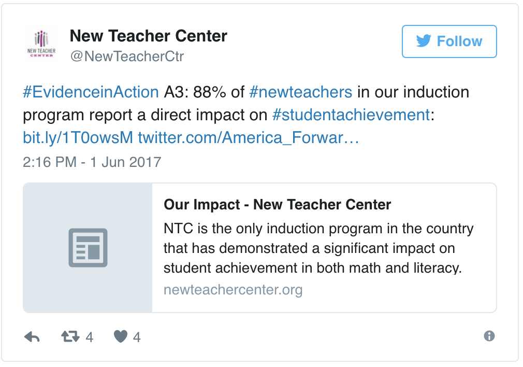Open the #EvidenceinAction hashtag
The image size is (523, 367).
point(91,92)
